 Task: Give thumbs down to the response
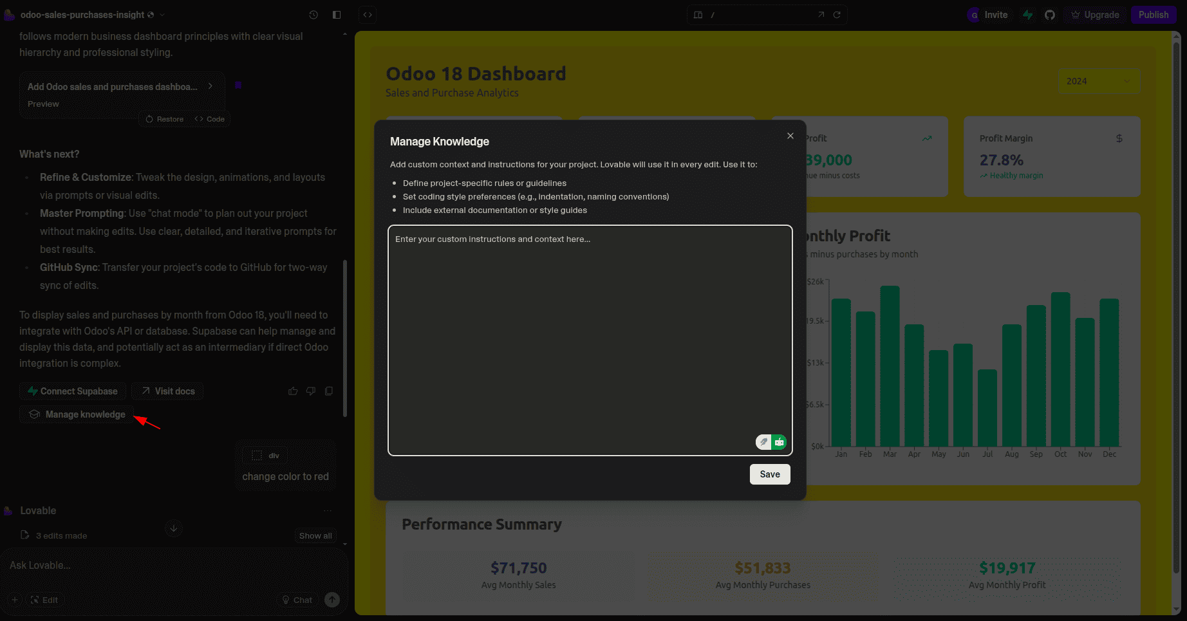coord(311,391)
